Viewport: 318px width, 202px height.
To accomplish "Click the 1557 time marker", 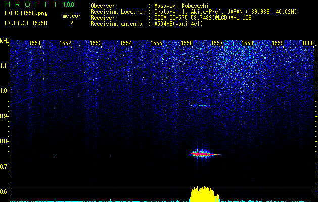I will point(217,43).
